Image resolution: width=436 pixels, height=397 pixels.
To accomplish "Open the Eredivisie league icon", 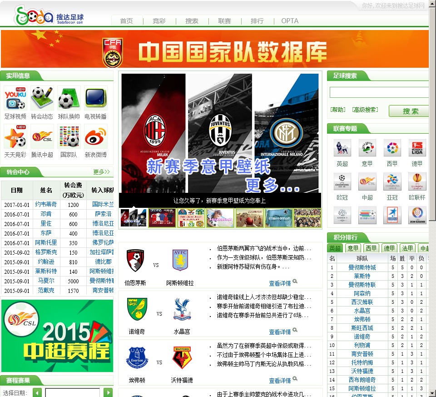I will coord(367,215).
